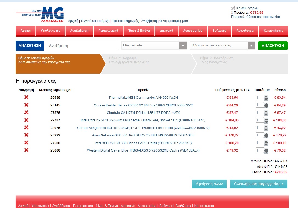Adjust quantity stepper for Corsair Vengeance
This screenshot has height=208, width=298.
pyautogui.click(x=266, y=128)
